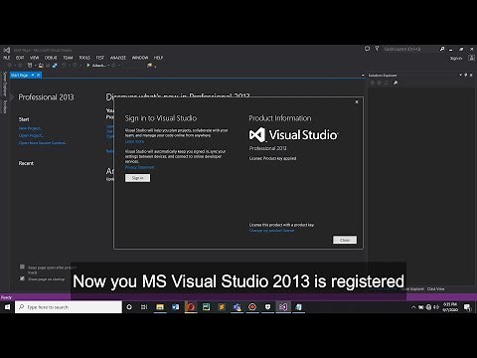The width and height of the screenshot is (477, 358).
Task: Click the Quick Launch magnifier icon
Action: [x=442, y=49]
